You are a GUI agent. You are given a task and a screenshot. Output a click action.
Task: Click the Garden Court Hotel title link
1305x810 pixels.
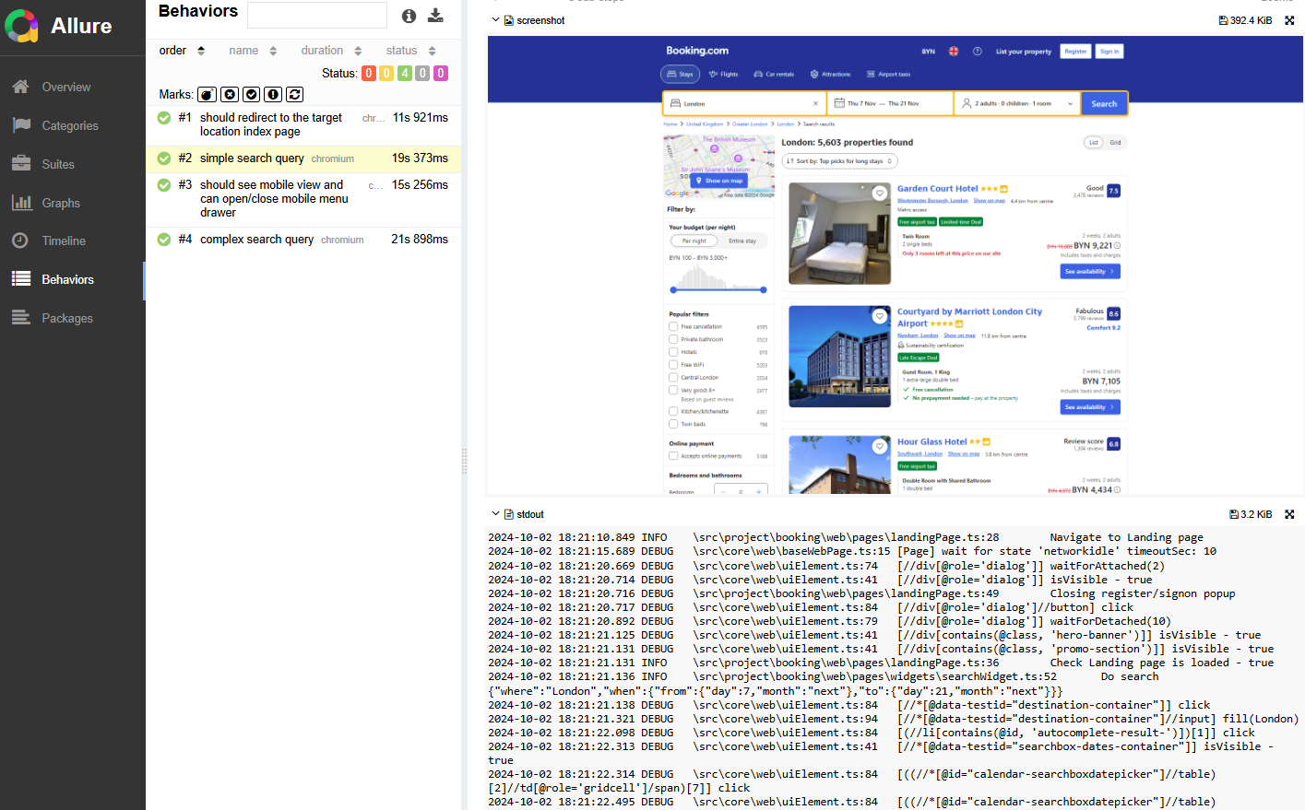938,189
